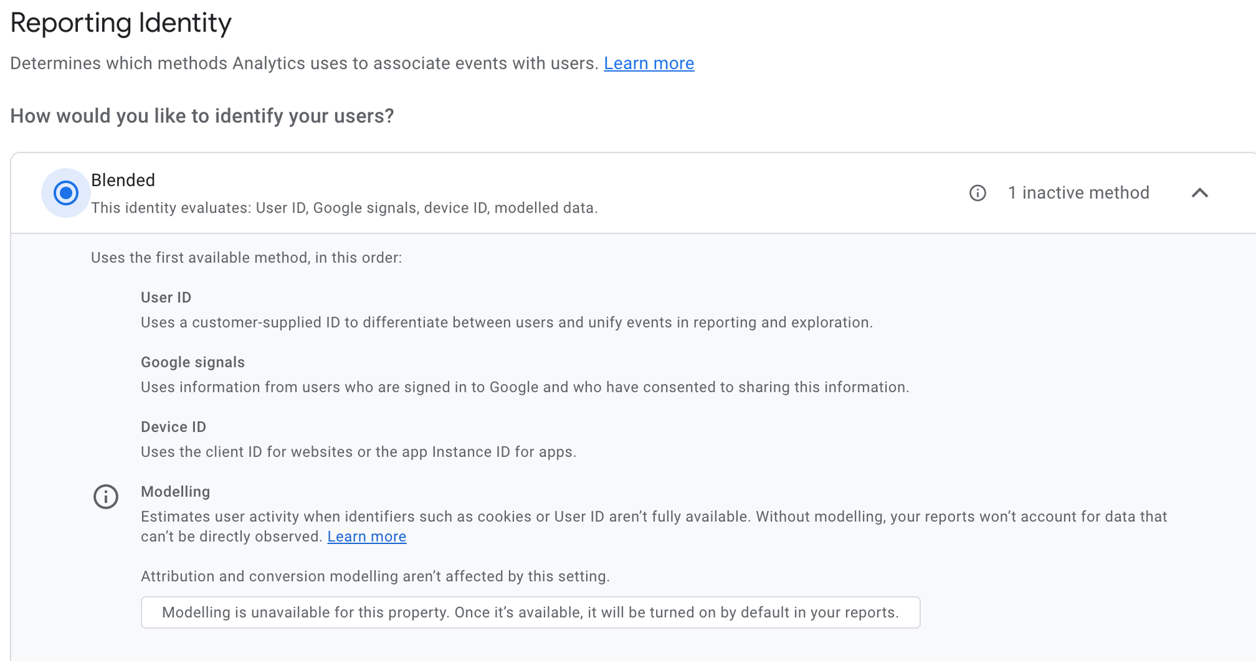Open Learn more link under Modelling

366,537
